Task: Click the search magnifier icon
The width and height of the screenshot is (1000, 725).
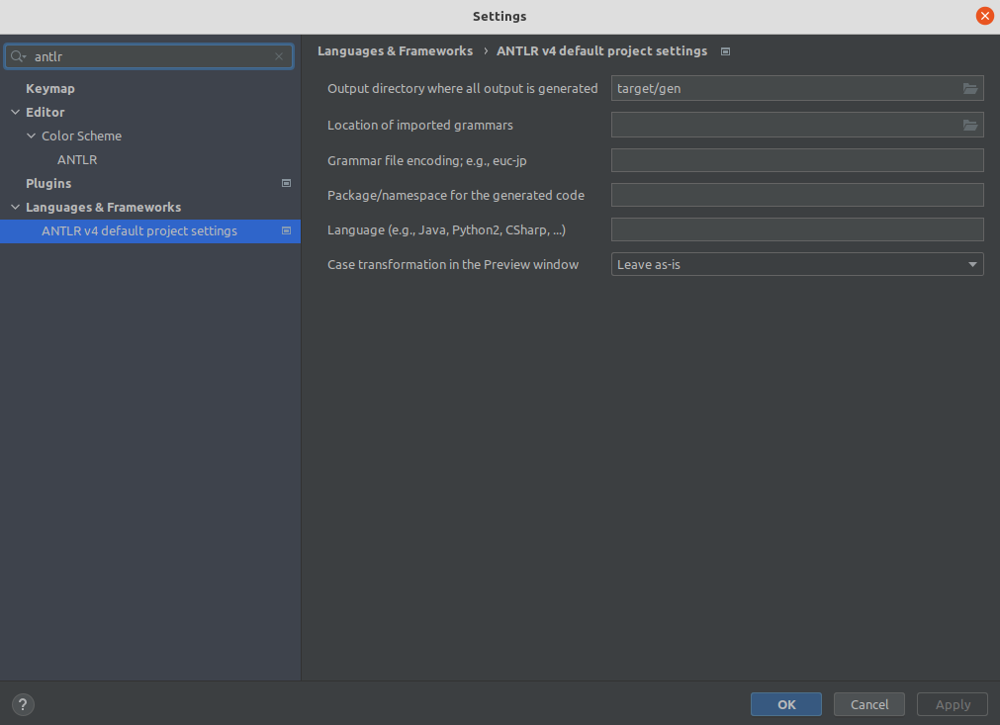Action: pyautogui.click(x=17, y=56)
